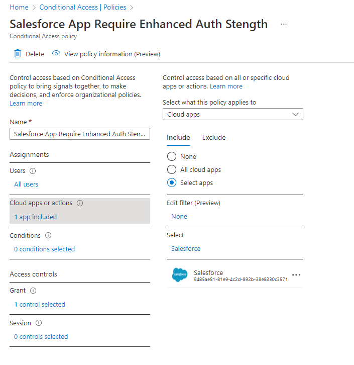Click the info icon next to Grant
Viewport: 354px width, 365px height.
pyautogui.click(x=33, y=291)
